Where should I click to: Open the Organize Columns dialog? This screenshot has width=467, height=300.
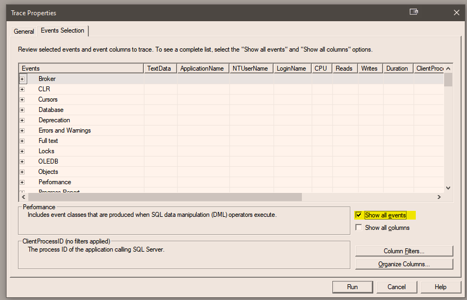404,264
